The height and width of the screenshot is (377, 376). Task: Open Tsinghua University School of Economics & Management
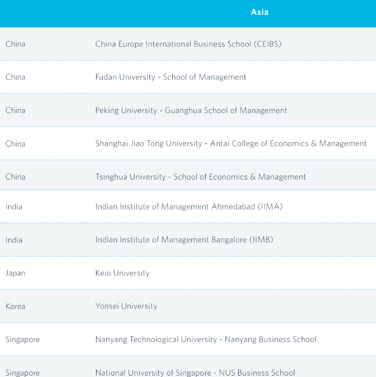pyautogui.click(x=200, y=177)
